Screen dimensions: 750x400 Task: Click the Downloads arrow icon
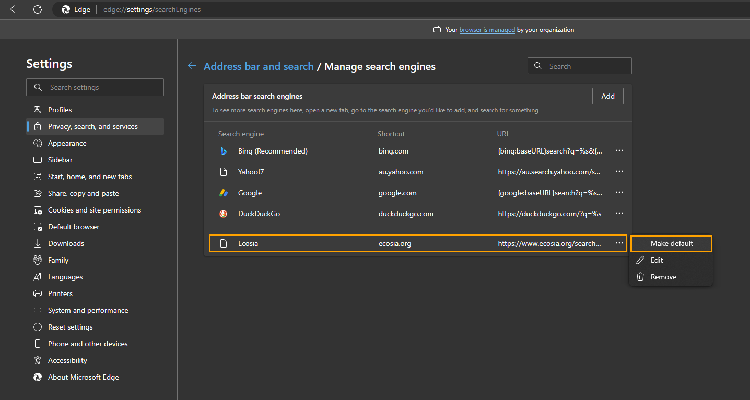(38, 243)
